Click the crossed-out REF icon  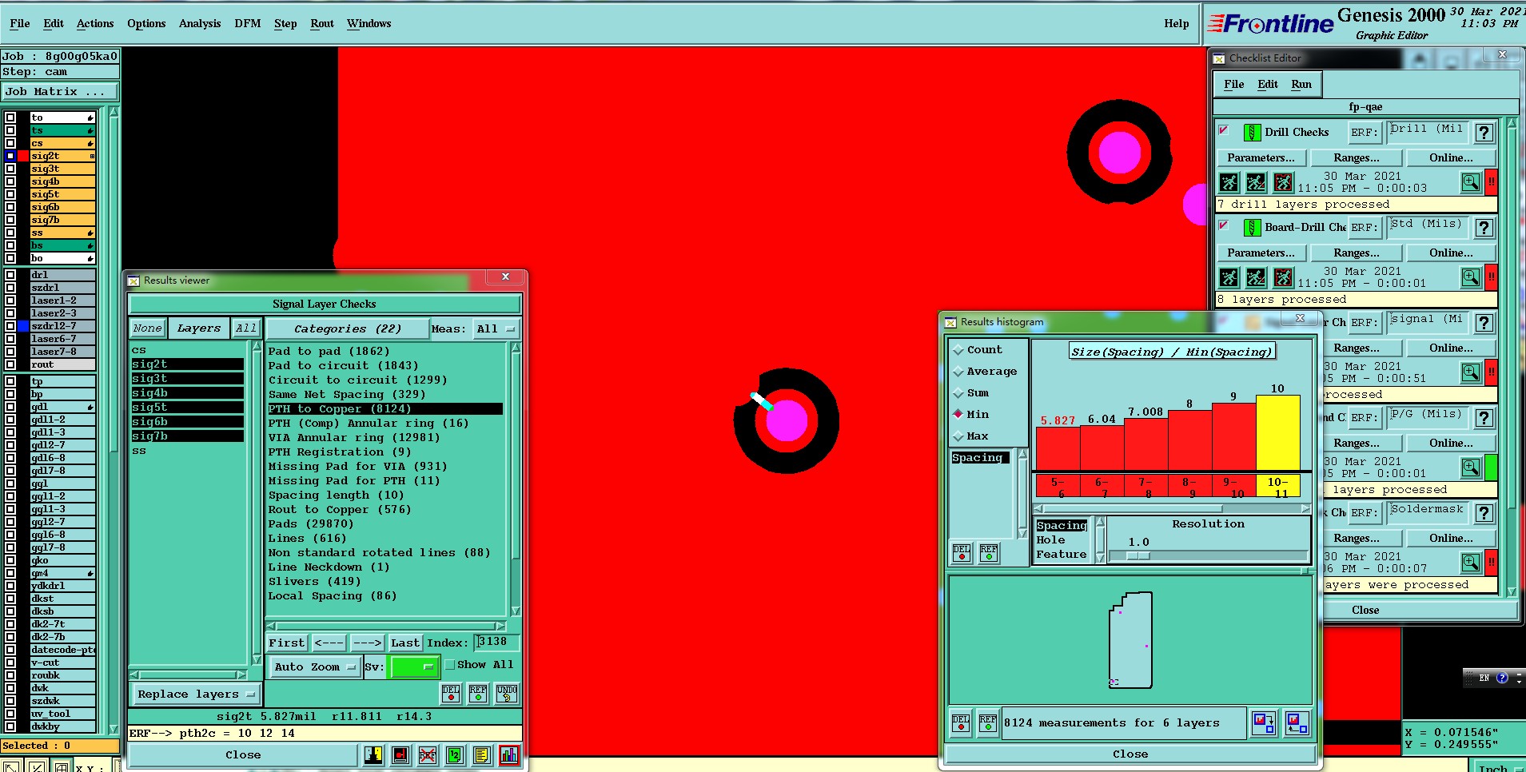tap(428, 754)
